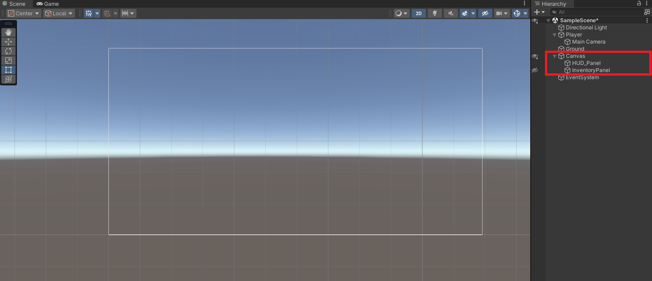Click the Unity logo beside SampleScene
This screenshot has width=652, height=281.
point(555,20)
